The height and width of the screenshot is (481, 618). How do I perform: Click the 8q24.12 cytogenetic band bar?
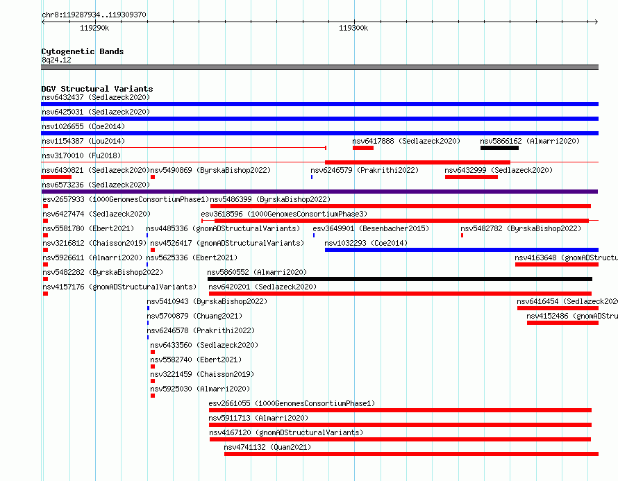pos(319,67)
